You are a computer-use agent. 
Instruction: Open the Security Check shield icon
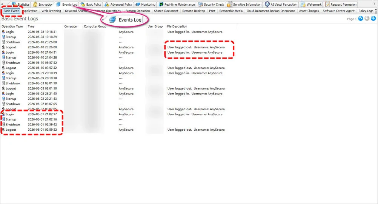click(200, 5)
